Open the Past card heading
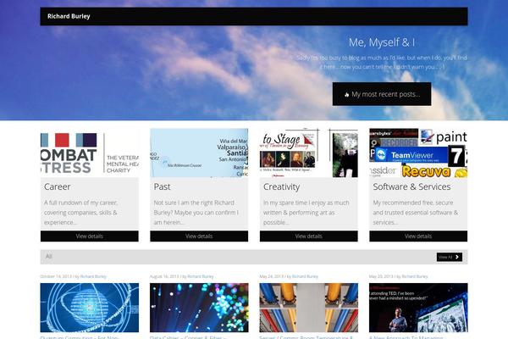The width and height of the screenshot is (508, 339). 162,186
